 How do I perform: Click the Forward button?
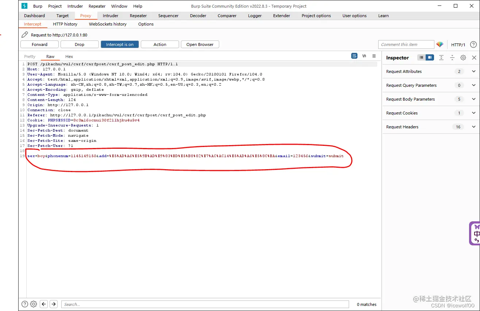(x=39, y=44)
